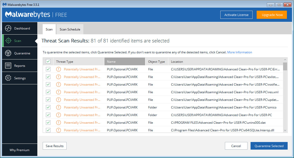The image size is (294, 158).
Task: Save the scan results
Action: pyautogui.click(x=54, y=146)
